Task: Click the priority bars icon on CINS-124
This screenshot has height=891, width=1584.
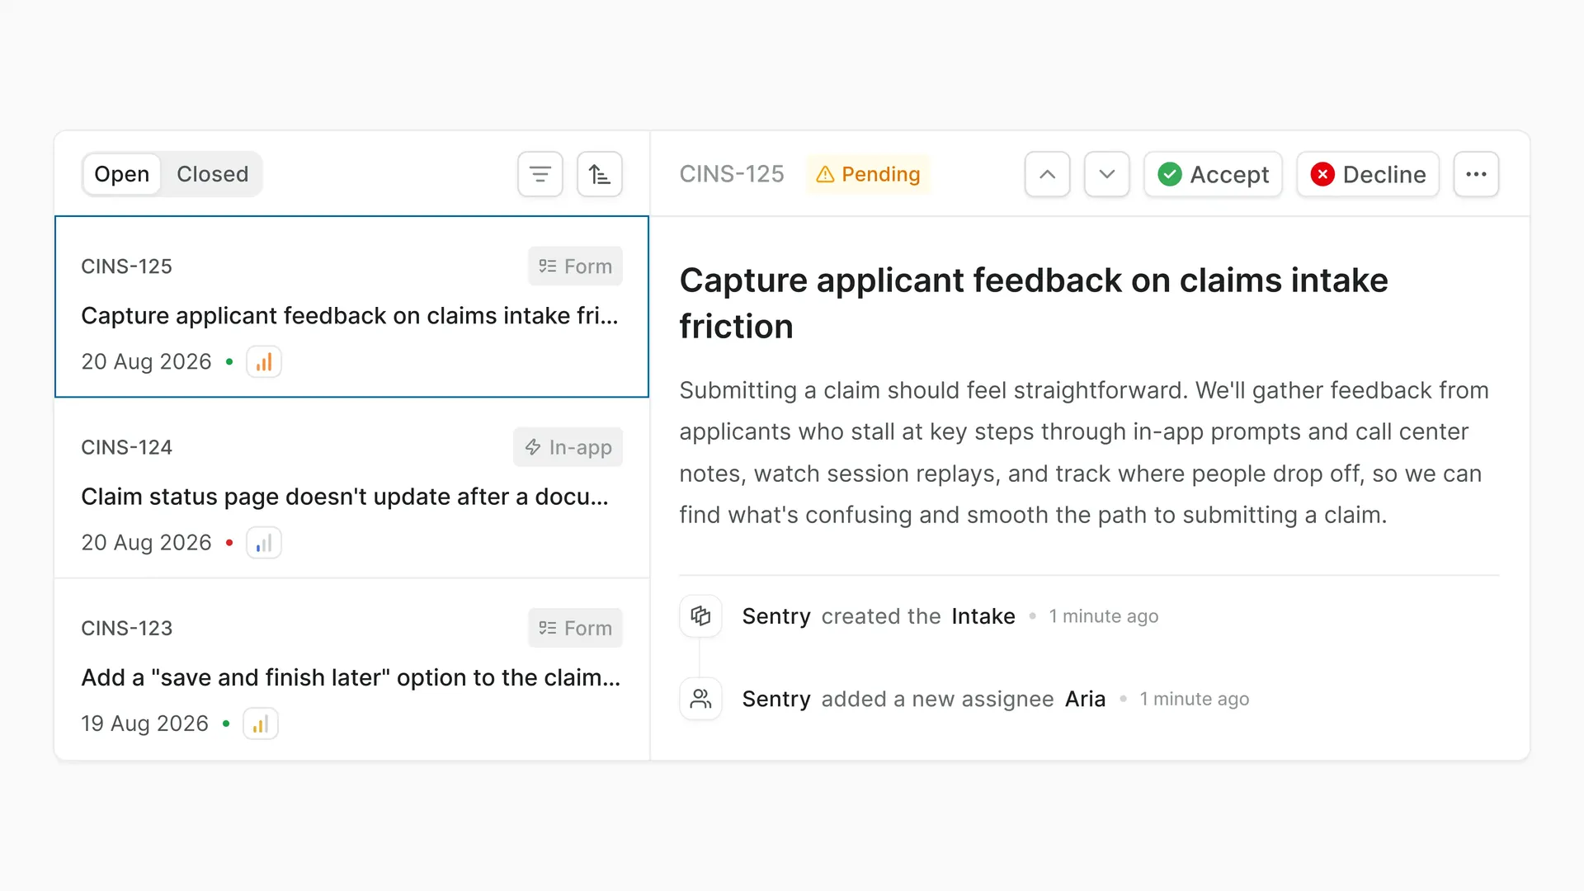Action: click(x=264, y=543)
